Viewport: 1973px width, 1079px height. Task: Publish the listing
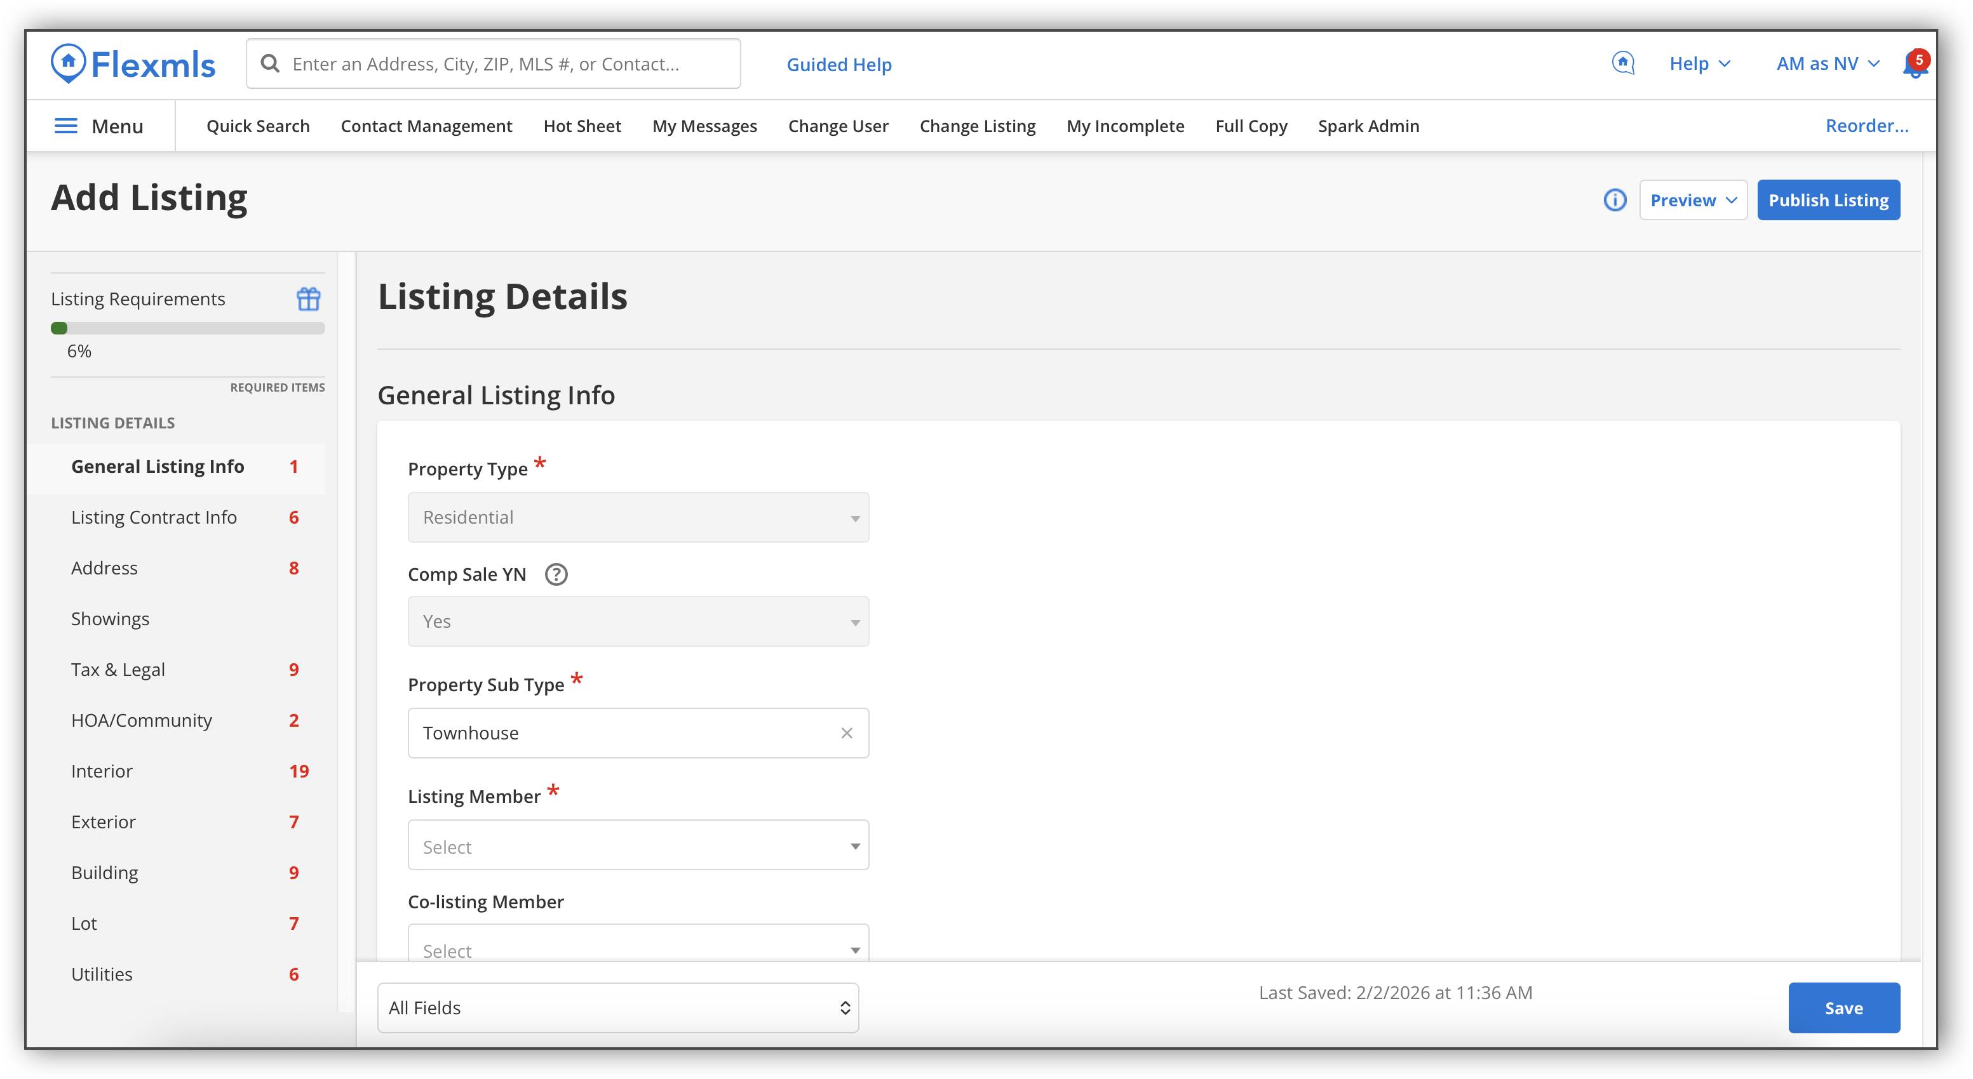(x=1828, y=200)
